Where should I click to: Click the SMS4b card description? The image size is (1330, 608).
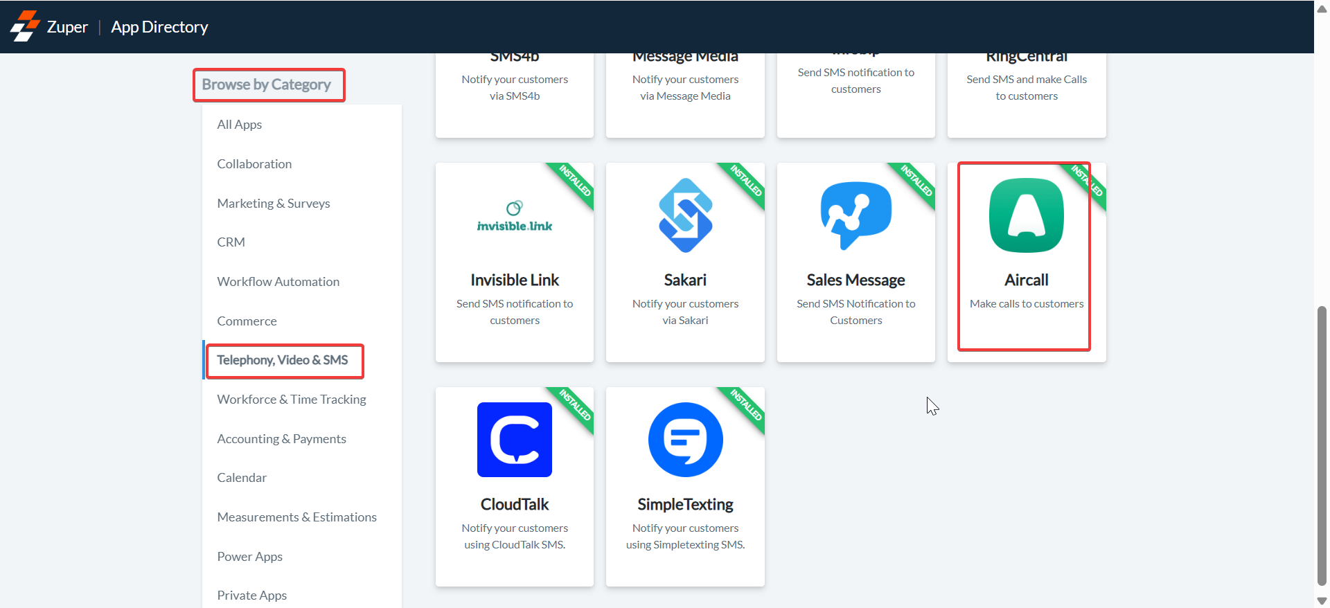coord(515,88)
